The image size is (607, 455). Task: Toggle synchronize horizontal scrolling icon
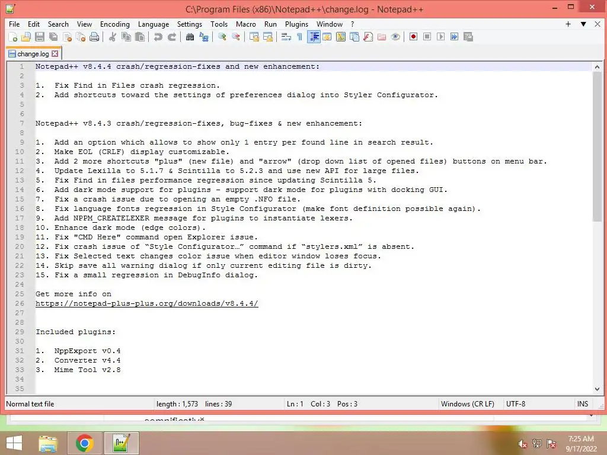coord(267,37)
